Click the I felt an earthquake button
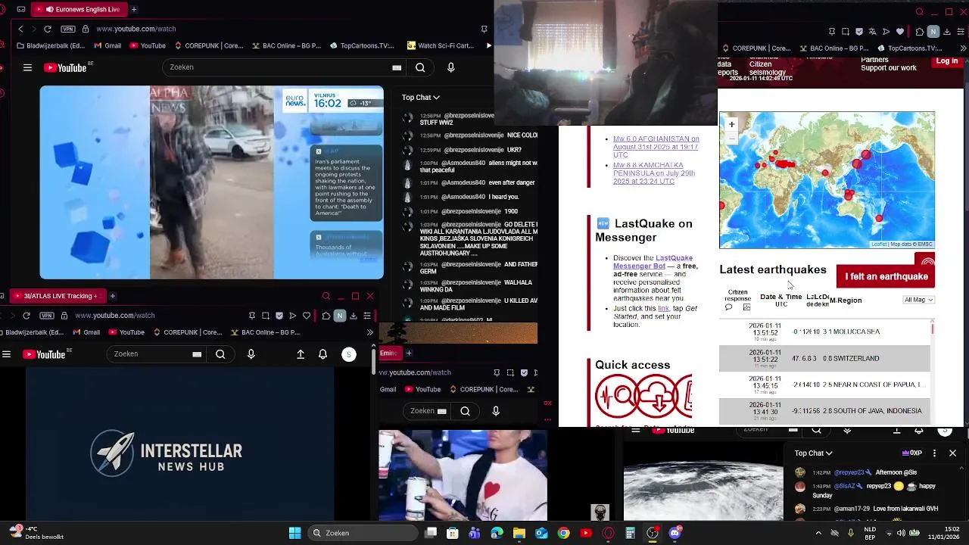The width and height of the screenshot is (969, 545). pos(886,276)
